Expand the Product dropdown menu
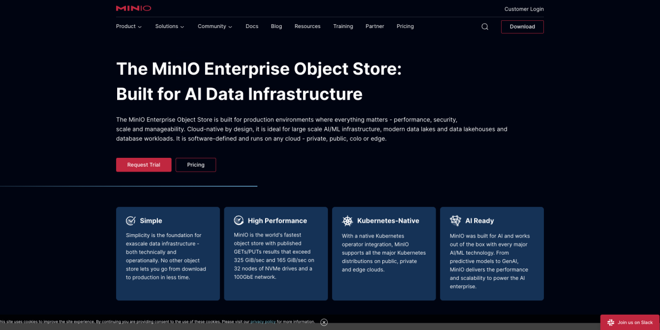The height and width of the screenshot is (330, 660). (x=129, y=26)
